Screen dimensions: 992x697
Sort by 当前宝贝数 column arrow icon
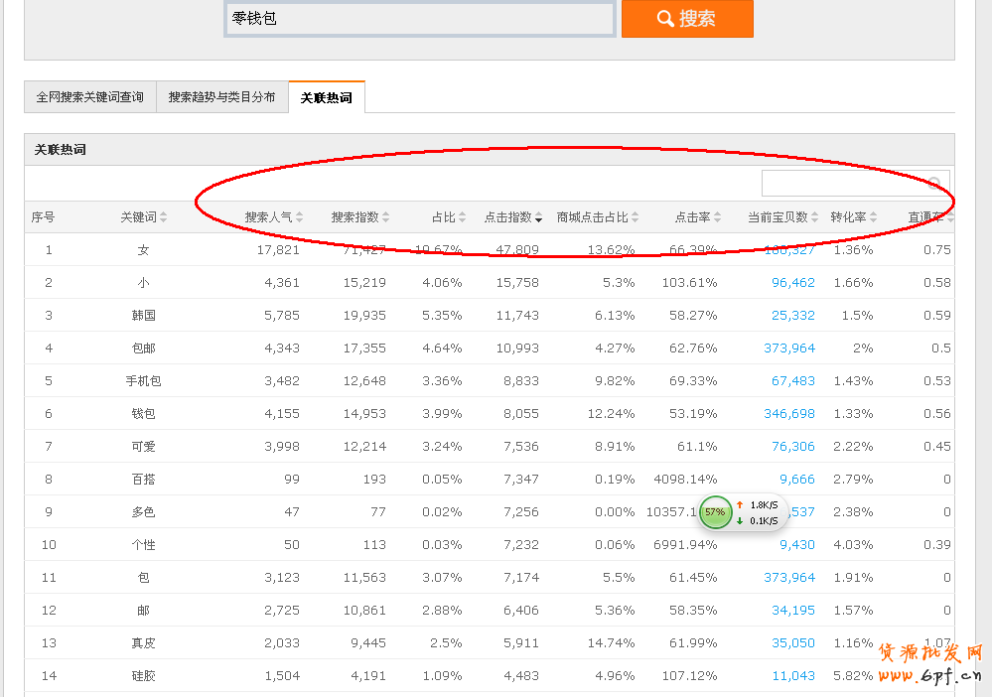coord(814,217)
